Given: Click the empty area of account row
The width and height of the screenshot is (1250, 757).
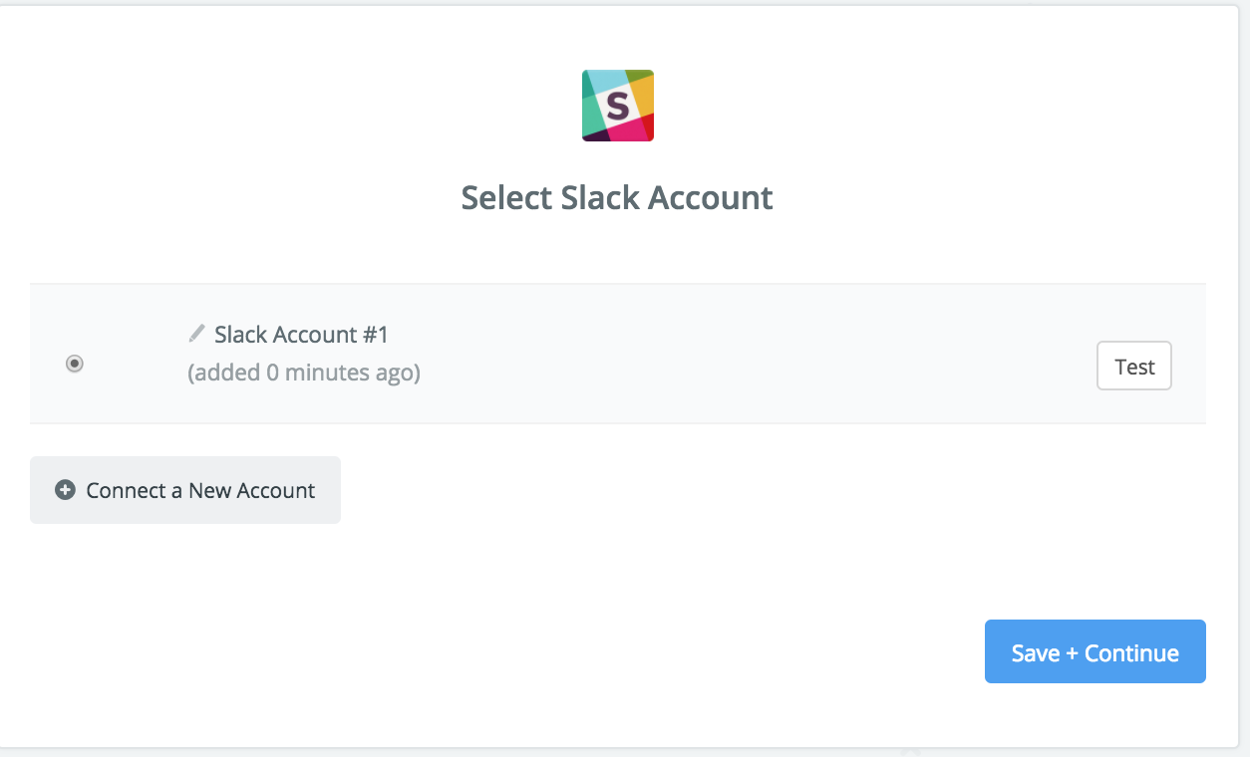Looking at the screenshot, I should (x=758, y=355).
